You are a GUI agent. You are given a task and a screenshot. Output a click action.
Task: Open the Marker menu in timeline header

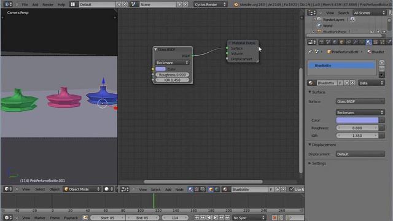(39, 218)
